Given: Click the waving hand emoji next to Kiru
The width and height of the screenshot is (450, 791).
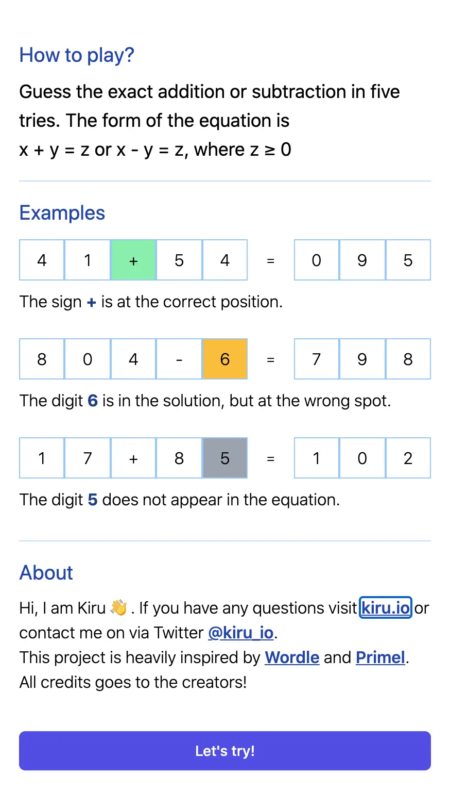Looking at the screenshot, I should click(x=117, y=607).
